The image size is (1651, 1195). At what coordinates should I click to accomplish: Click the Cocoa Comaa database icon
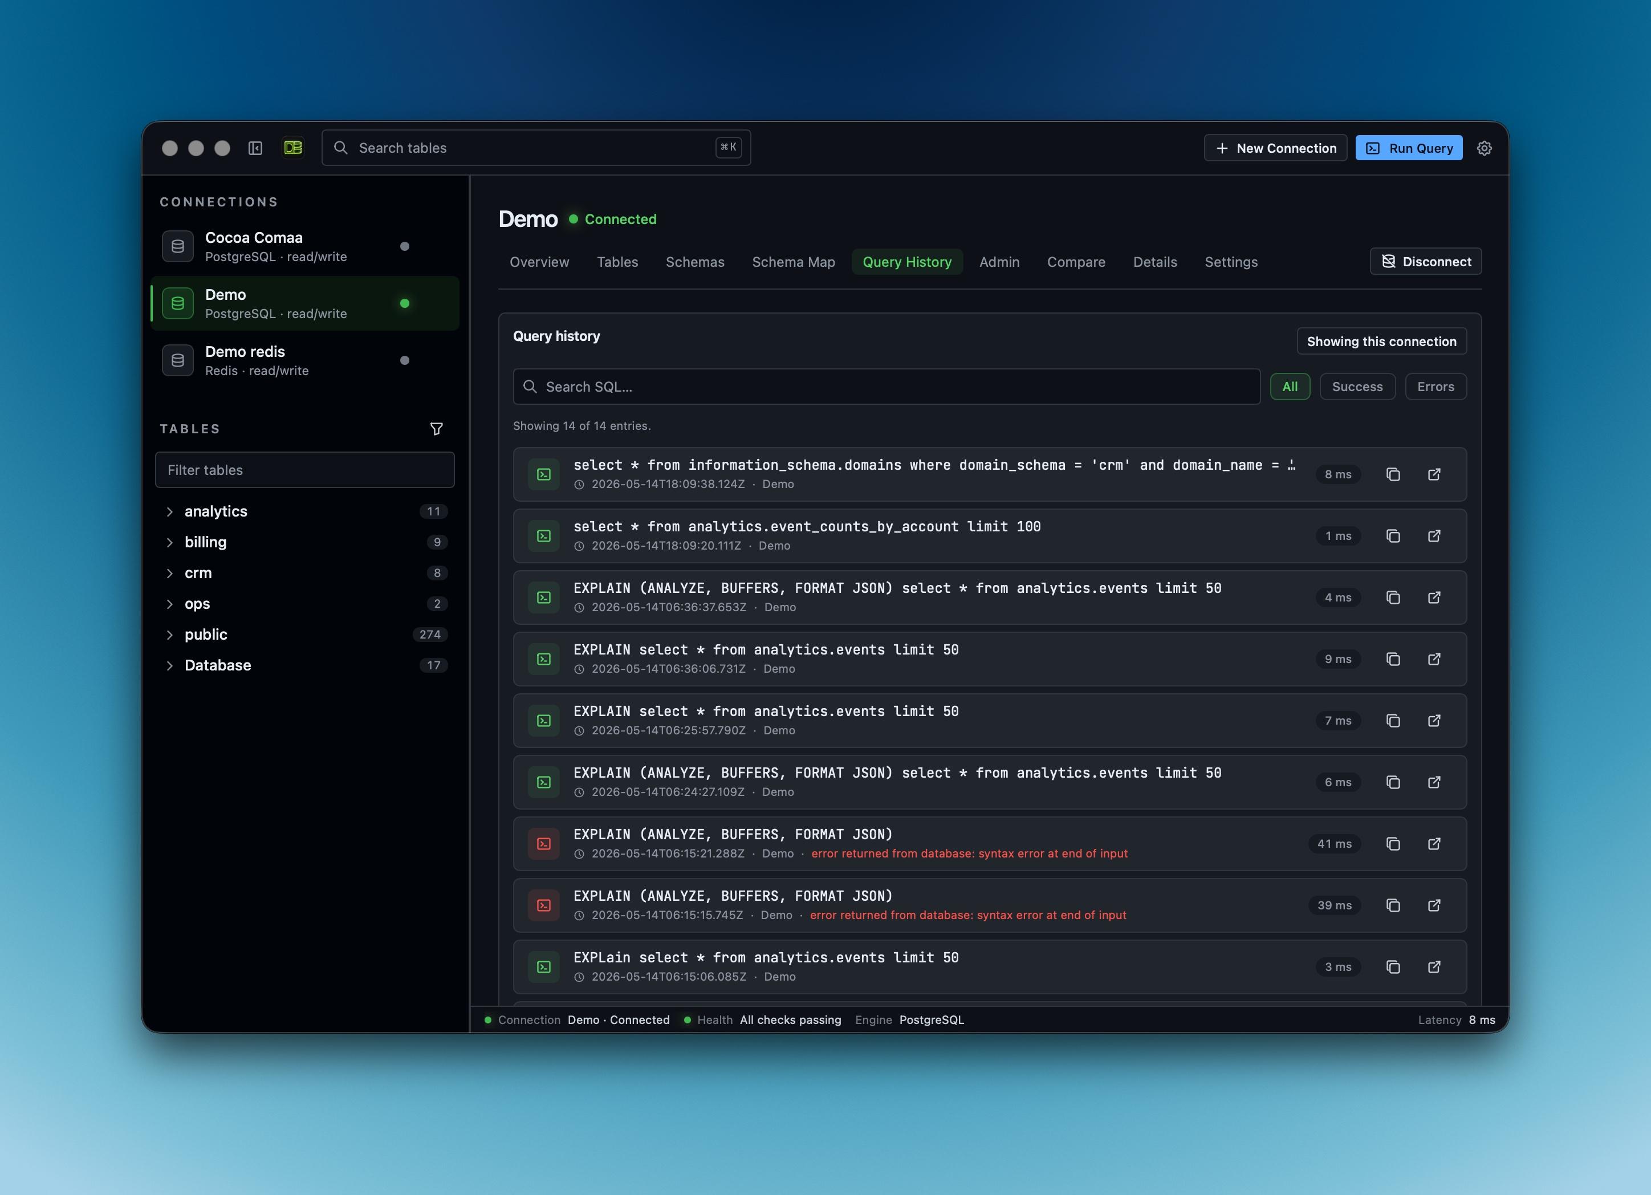(178, 246)
